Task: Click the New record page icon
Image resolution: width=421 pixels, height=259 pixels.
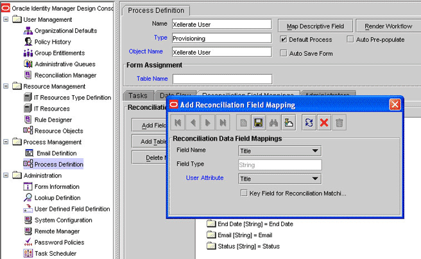Action: point(243,123)
